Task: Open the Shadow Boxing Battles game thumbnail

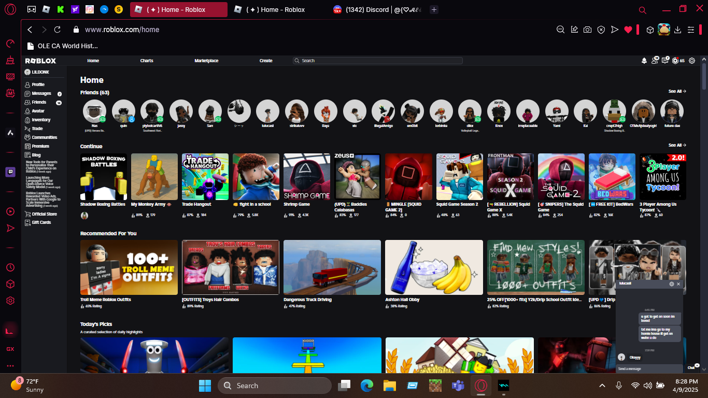Action: [104, 177]
